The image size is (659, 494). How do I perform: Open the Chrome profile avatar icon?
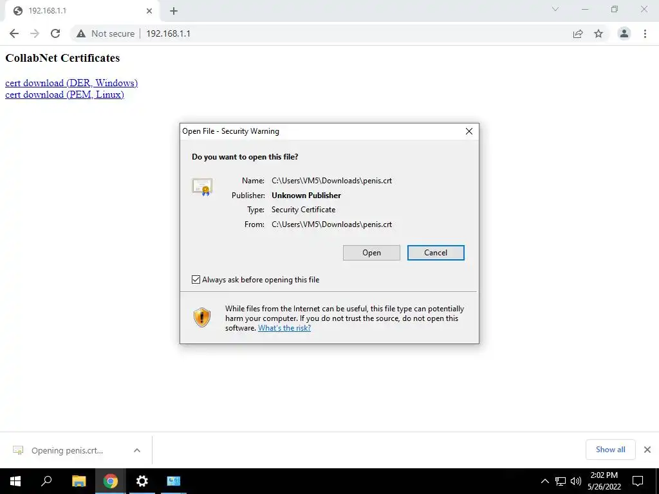[624, 33]
